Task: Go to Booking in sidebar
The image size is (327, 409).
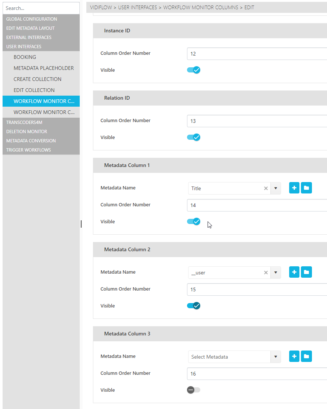Action: 25,57
